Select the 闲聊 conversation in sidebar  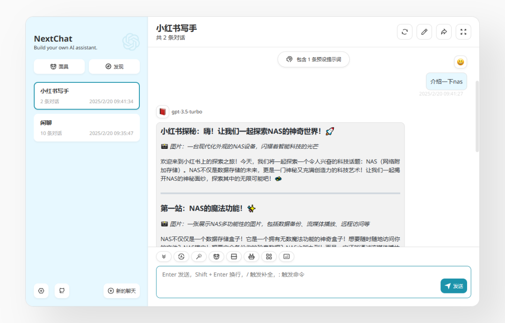87,128
